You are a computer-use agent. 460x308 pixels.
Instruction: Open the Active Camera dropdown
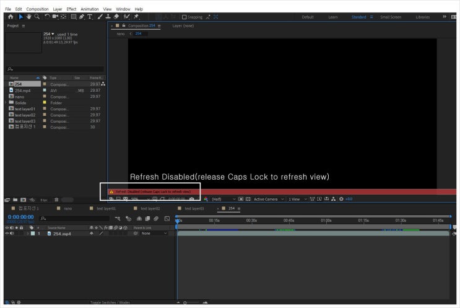tap(269, 199)
